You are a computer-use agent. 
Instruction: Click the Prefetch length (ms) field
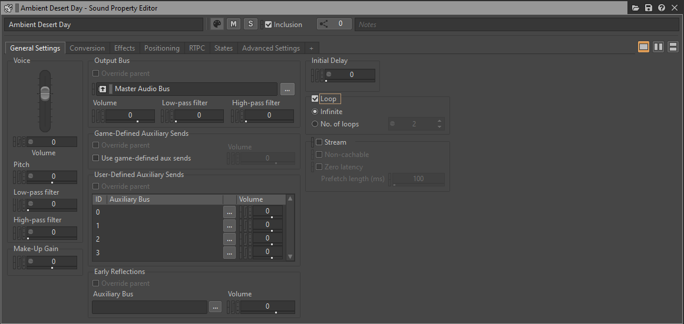click(418, 179)
